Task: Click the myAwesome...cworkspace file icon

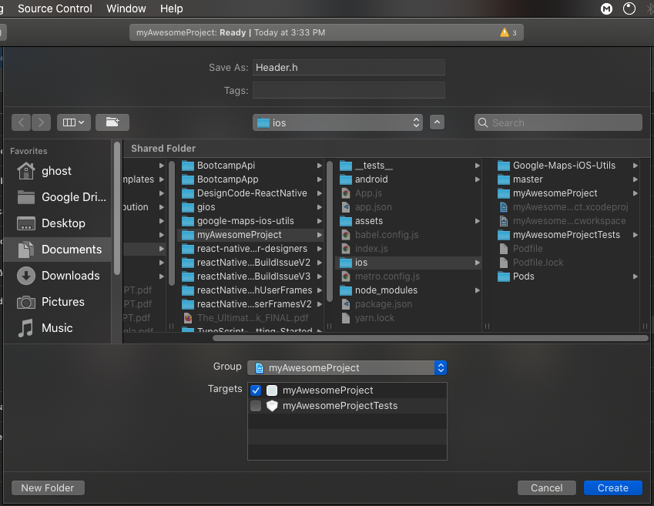Action: [x=504, y=221]
